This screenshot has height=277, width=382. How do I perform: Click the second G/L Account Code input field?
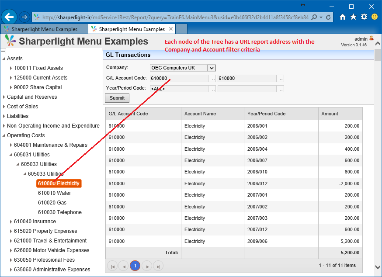pos(247,79)
